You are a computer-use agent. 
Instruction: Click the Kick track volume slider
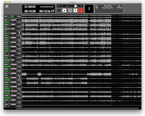tap(15, 20)
